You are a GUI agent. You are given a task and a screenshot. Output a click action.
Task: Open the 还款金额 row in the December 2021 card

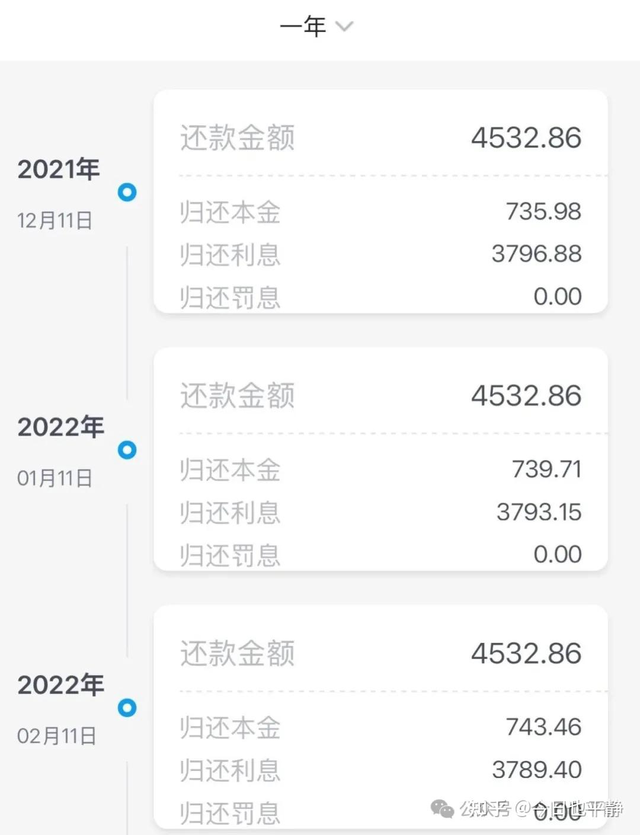tap(380, 138)
